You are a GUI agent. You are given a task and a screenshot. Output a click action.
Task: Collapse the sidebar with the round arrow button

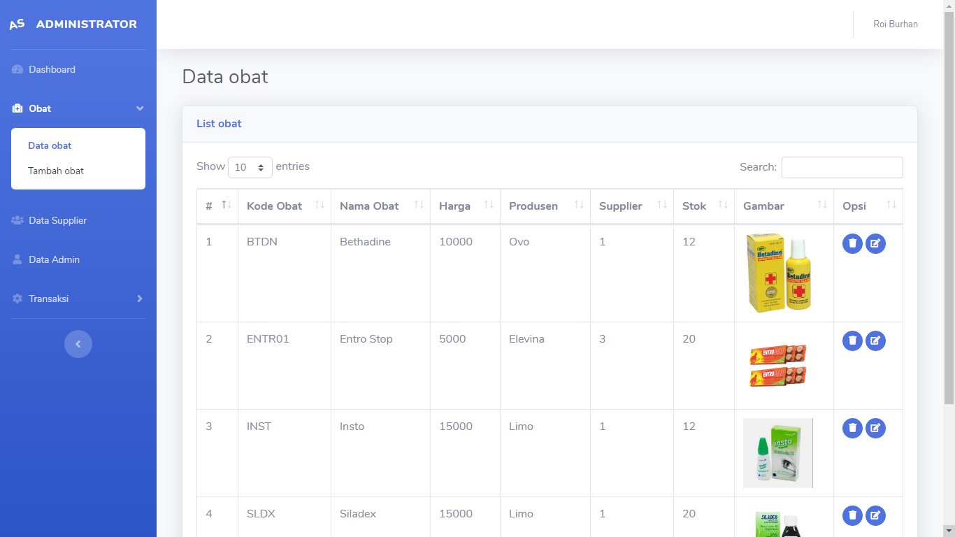tap(78, 344)
